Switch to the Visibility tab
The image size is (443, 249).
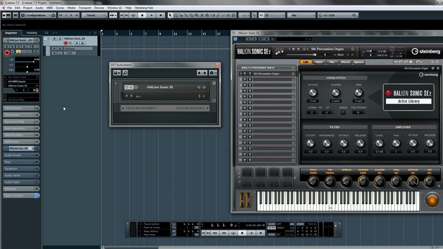coord(32,33)
